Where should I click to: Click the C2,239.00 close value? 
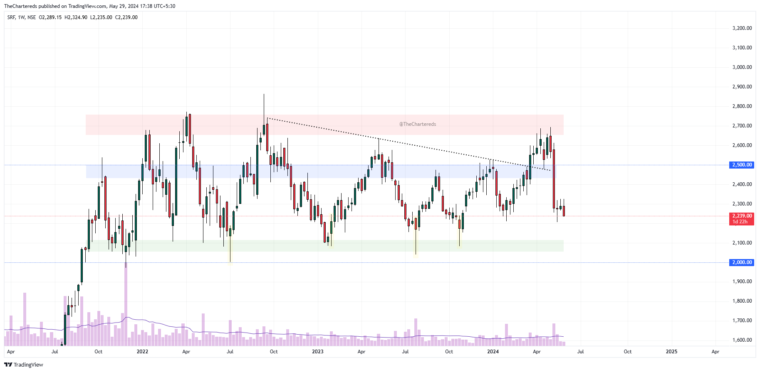[x=126, y=17]
